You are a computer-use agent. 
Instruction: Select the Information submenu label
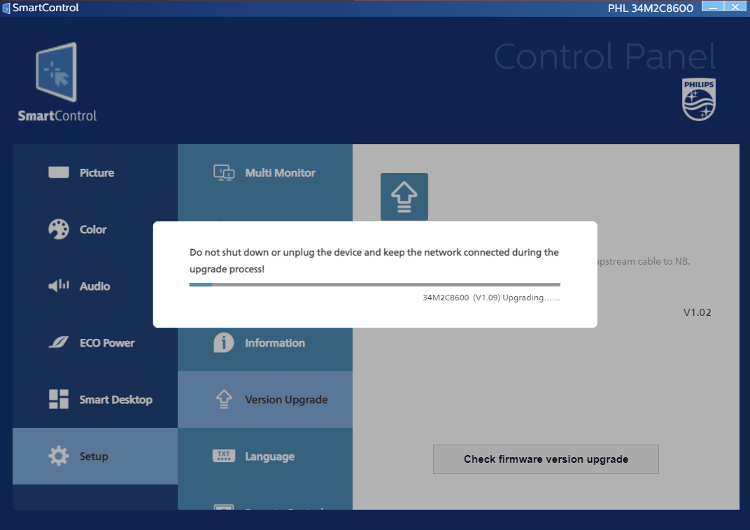(275, 343)
